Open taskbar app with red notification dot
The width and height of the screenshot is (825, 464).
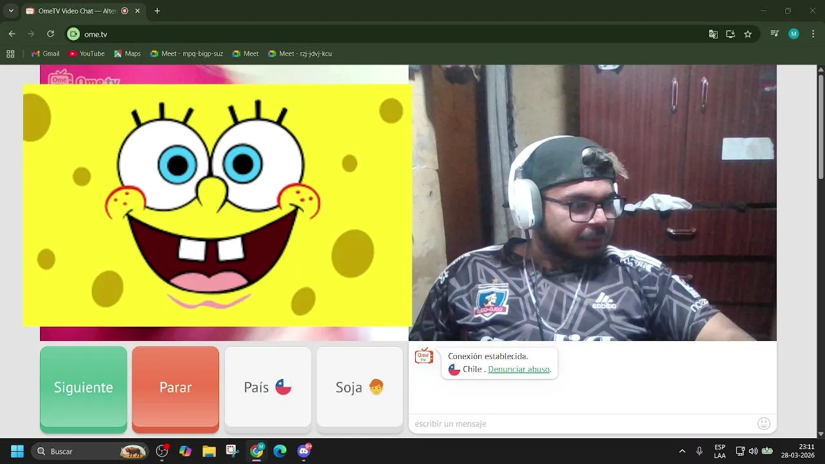162,451
